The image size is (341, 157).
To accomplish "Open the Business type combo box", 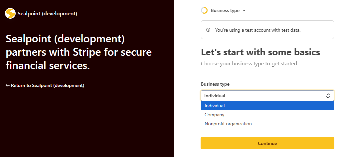I will point(267,96).
